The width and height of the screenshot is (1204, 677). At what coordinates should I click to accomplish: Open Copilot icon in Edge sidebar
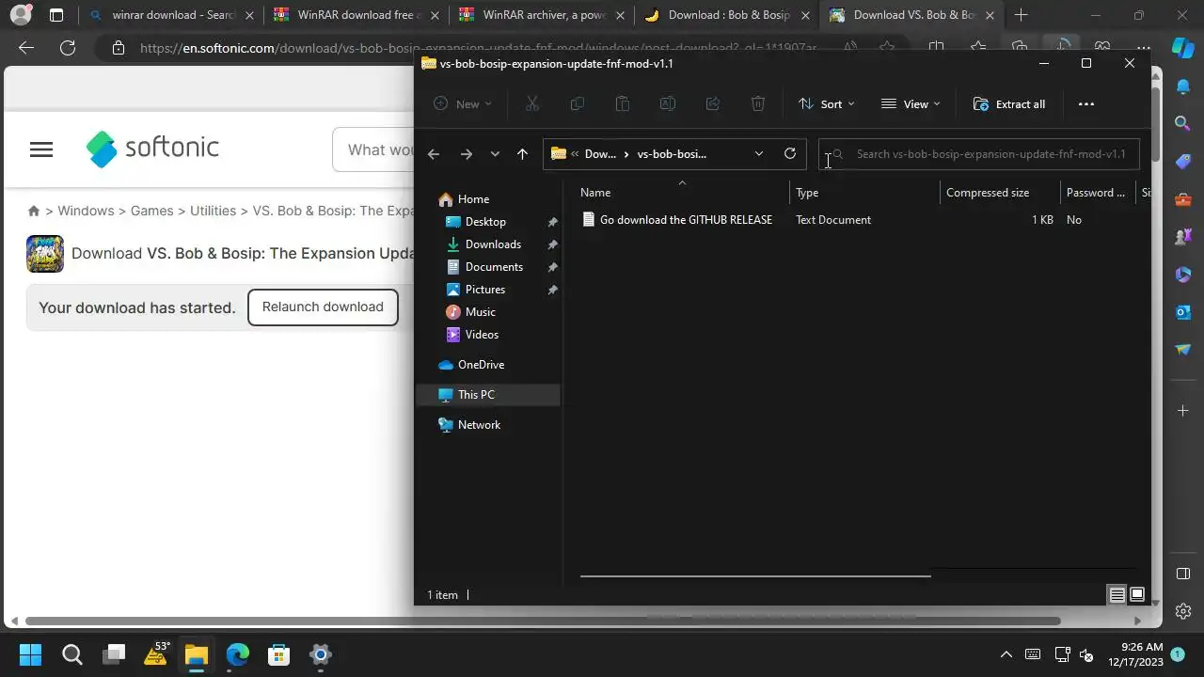click(1183, 48)
